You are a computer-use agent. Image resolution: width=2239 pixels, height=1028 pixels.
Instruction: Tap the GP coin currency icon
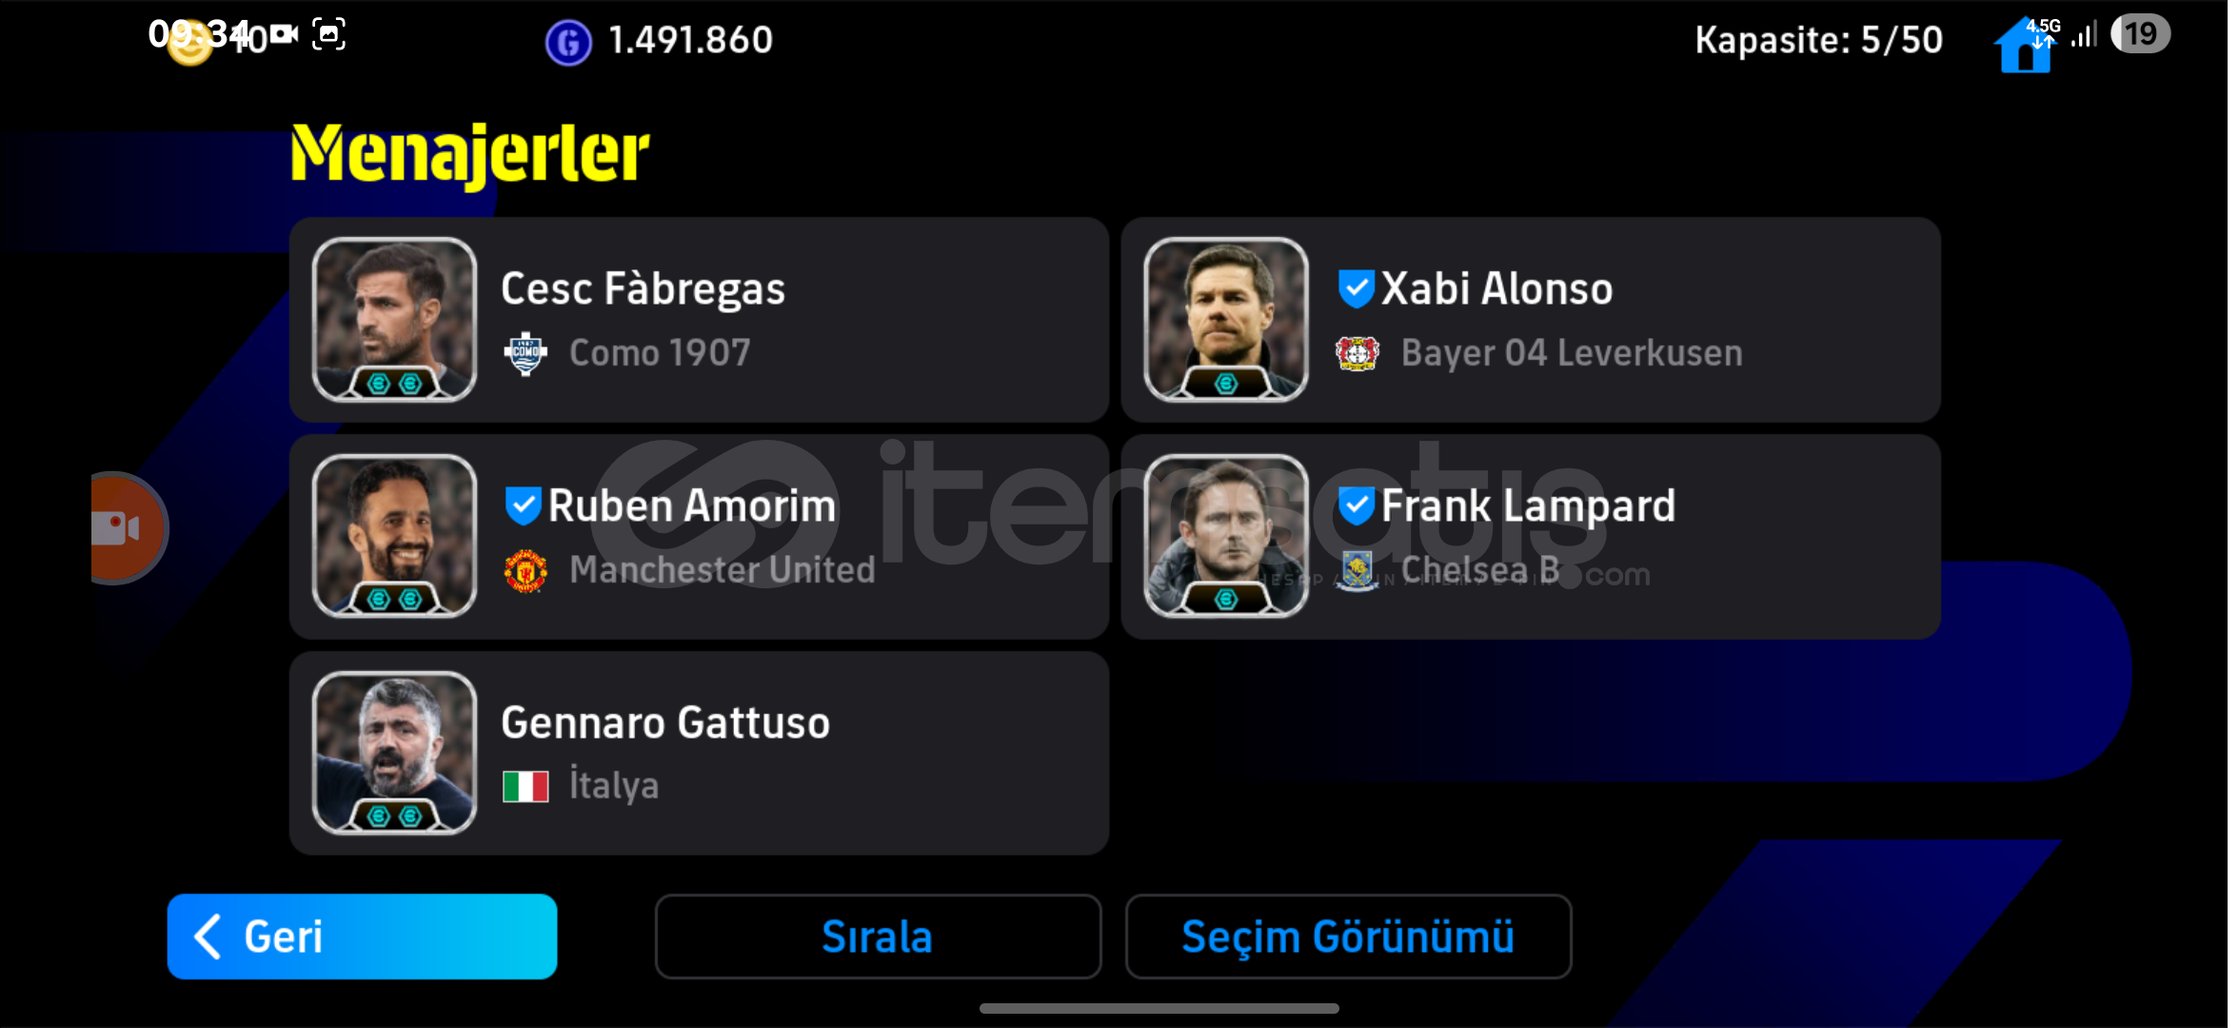(568, 42)
